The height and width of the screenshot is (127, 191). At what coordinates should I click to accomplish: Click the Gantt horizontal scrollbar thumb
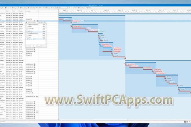click(x=110, y=120)
